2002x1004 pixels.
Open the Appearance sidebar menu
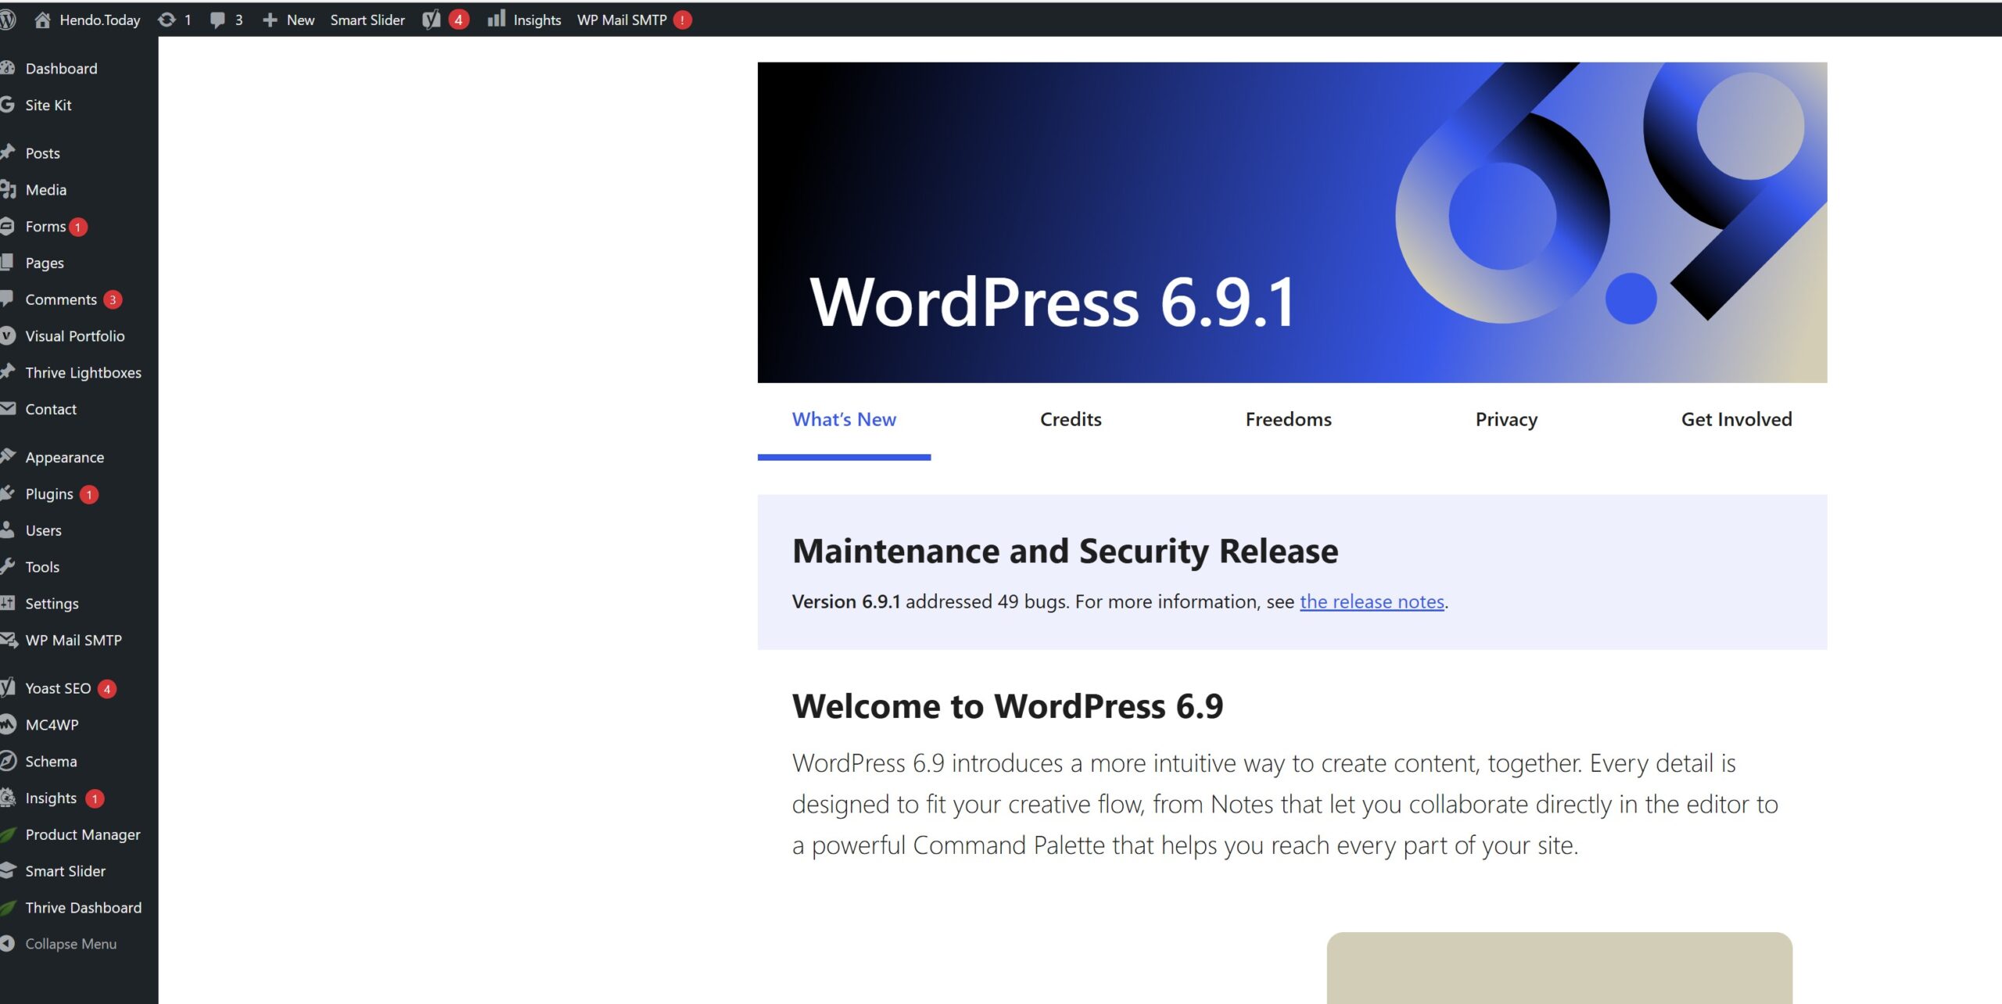point(64,457)
